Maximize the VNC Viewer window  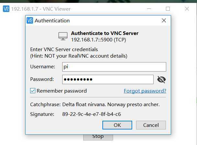point(168,9)
